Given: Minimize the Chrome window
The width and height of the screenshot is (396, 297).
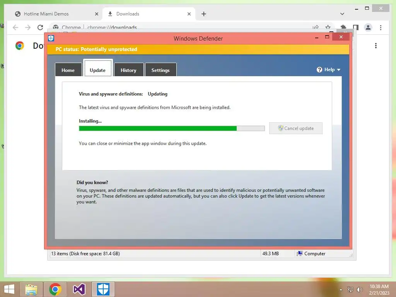Looking at the screenshot, I should point(357,9).
